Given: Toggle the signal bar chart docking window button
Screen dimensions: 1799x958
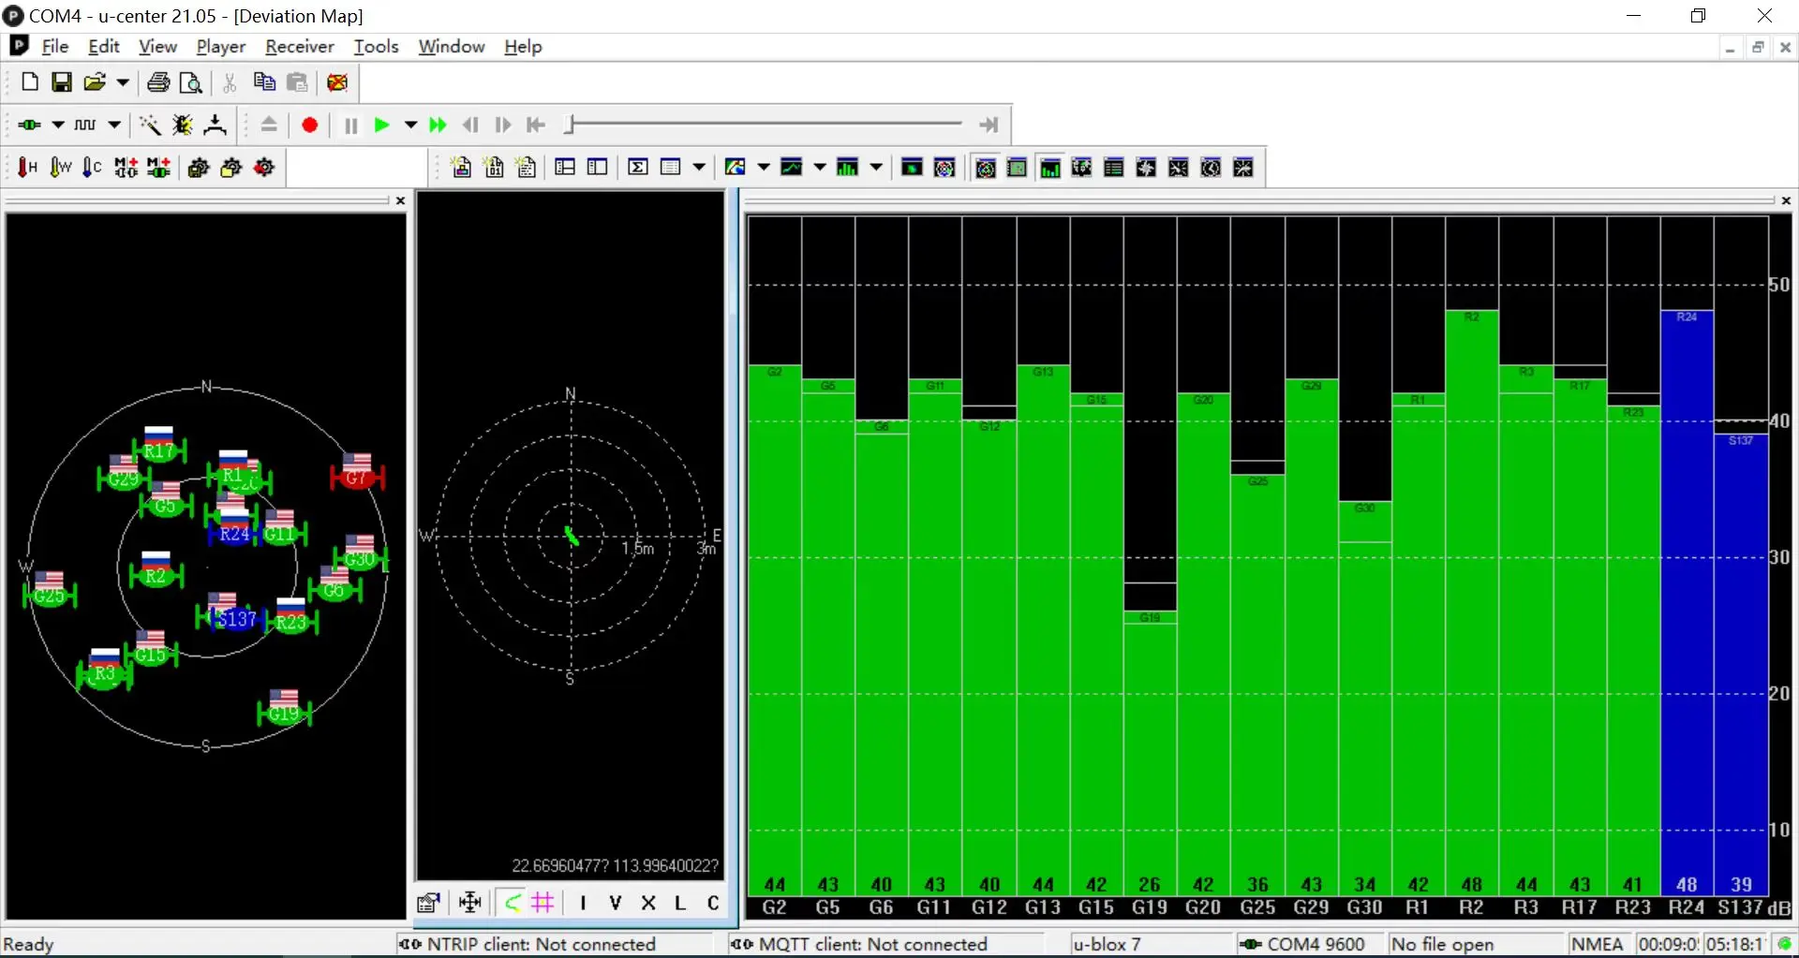Looking at the screenshot, I should 1049,168.
